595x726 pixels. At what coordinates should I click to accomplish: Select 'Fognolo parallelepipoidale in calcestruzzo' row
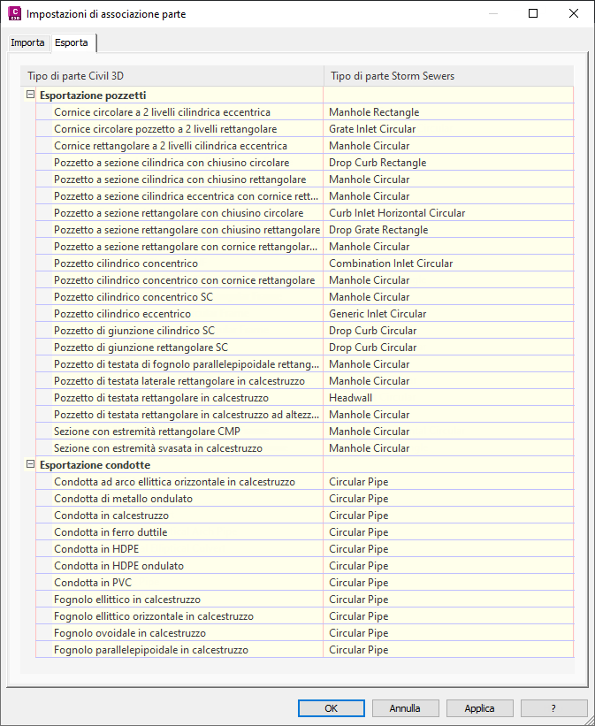point(179,650)
